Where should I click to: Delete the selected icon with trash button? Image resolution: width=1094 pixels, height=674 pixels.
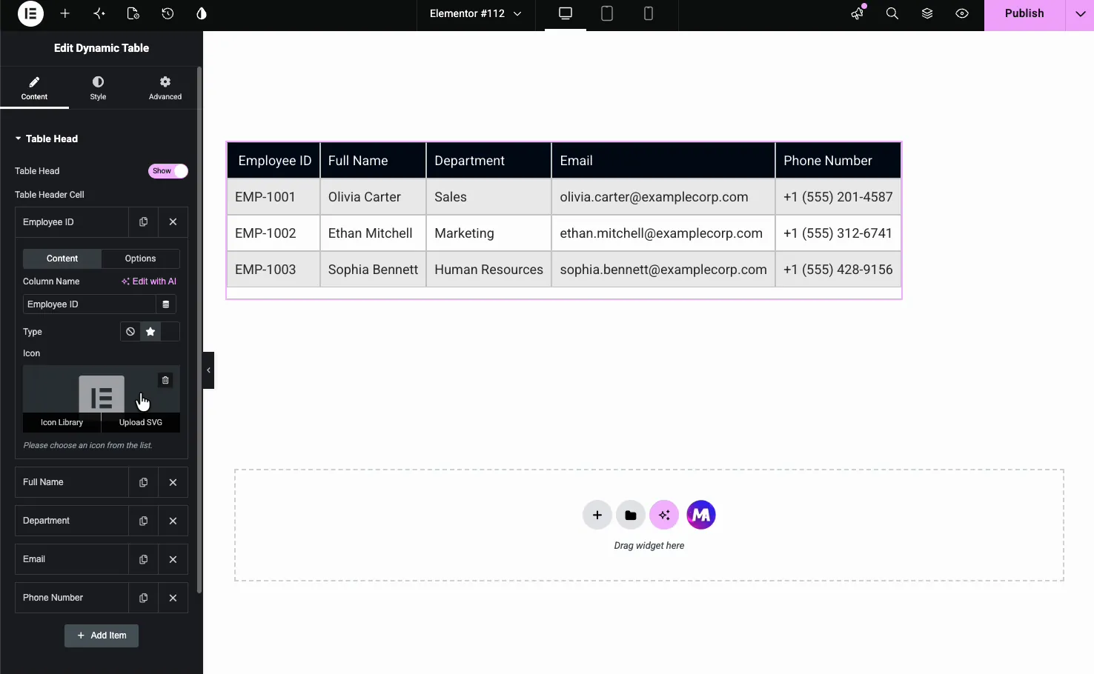(x=165, y=380)
